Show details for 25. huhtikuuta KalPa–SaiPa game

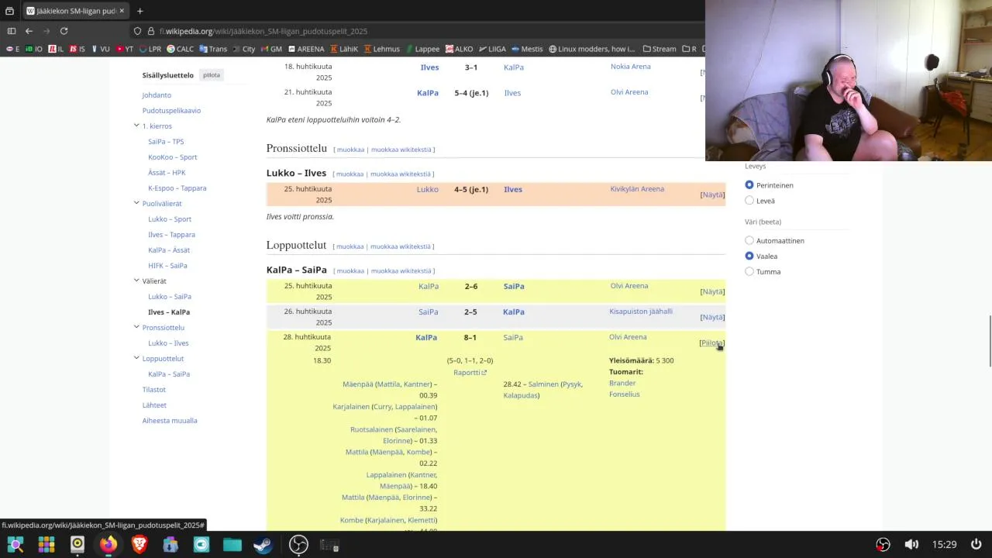pyautogui.click(x=712, y=291)
